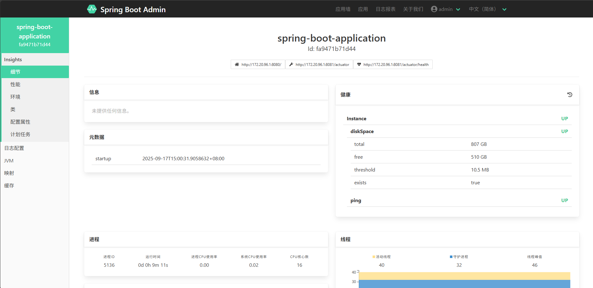Screen dimensions: 593x288
Task: Click the 807 GB total value
Action: click(x=479, y=144)
